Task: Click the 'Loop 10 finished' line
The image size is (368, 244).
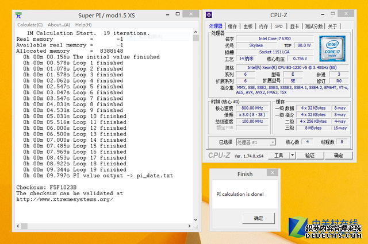Action: [75, 116]
